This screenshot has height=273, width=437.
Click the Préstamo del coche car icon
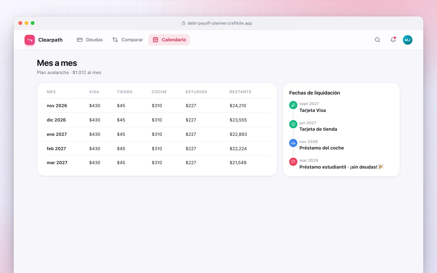pyautogui.click(x=293, y=143)
